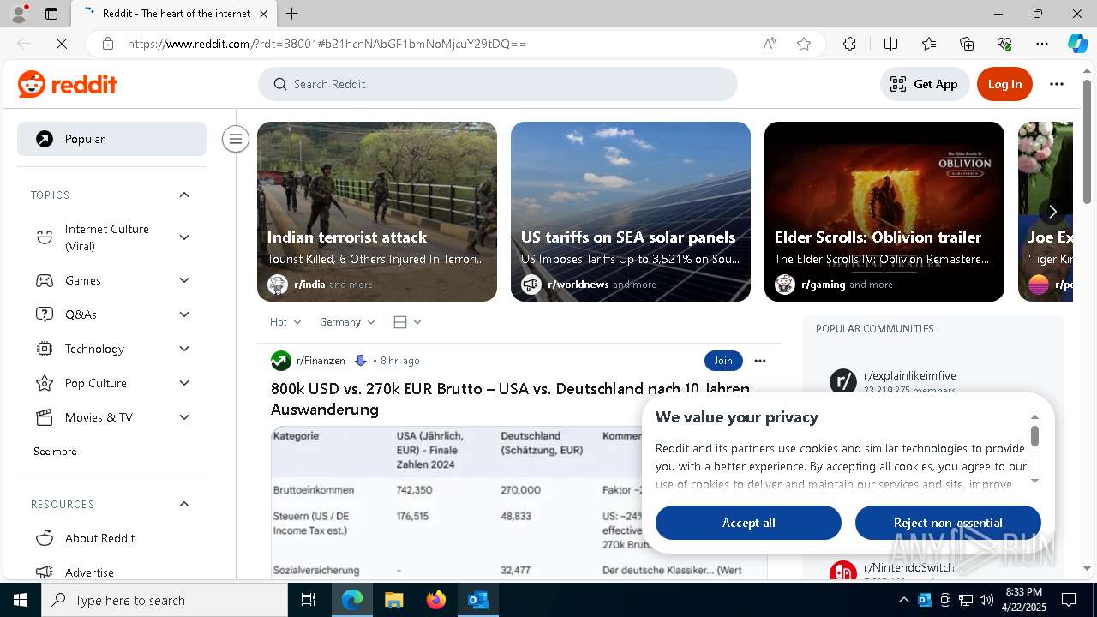1097x617 pixels.
Task: Open the 800k USD vs. 270k EUR post title
Action: click(x=510, y=398)
